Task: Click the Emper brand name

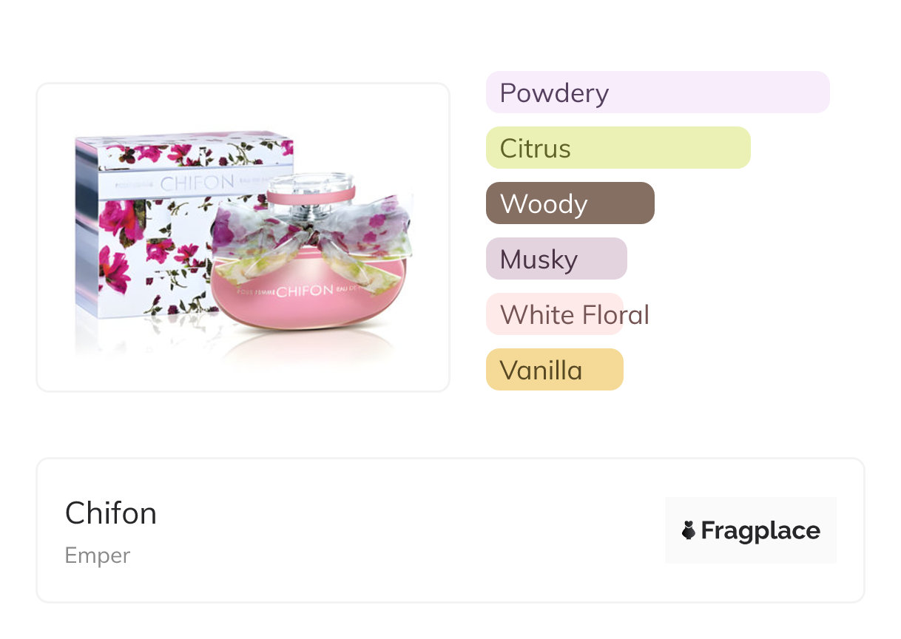Action: pos(98,555)
